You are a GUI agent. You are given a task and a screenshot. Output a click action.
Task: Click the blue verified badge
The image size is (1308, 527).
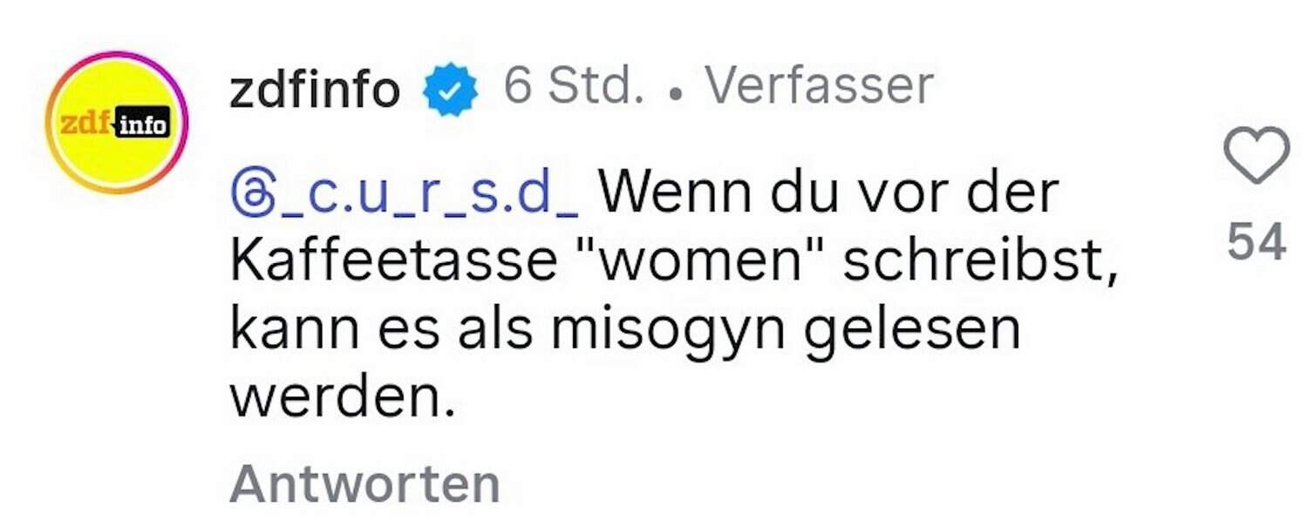coord(450,90)
